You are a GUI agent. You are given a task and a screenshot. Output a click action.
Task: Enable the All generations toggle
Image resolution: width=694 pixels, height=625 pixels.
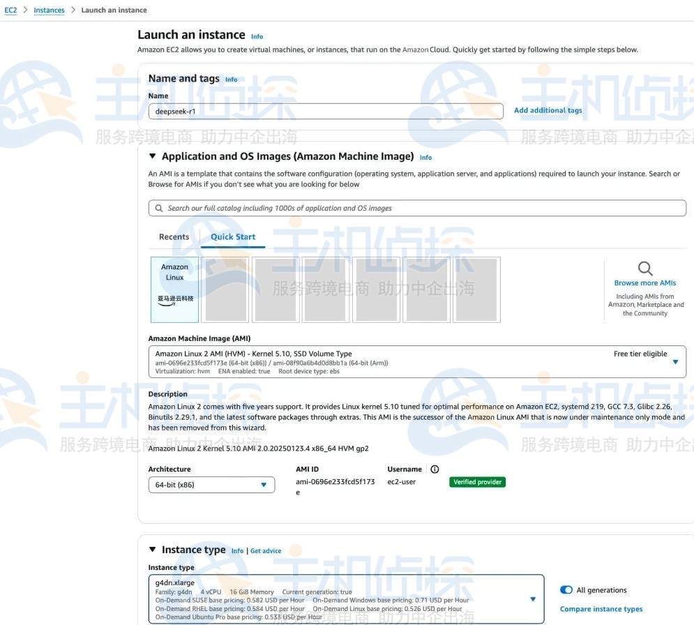pyautogui.click(x=564, y=589)
